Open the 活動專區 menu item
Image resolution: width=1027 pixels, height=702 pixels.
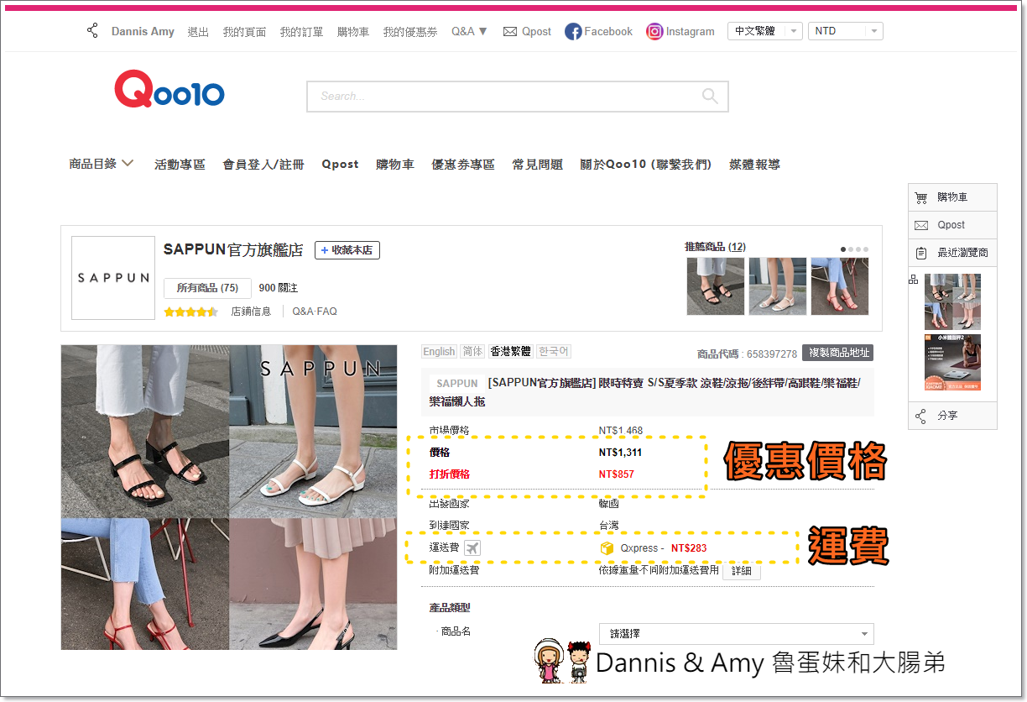[180, 165]
